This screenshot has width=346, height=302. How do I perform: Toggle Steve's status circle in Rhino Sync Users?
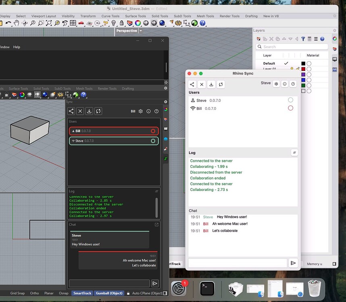point(290,100)
